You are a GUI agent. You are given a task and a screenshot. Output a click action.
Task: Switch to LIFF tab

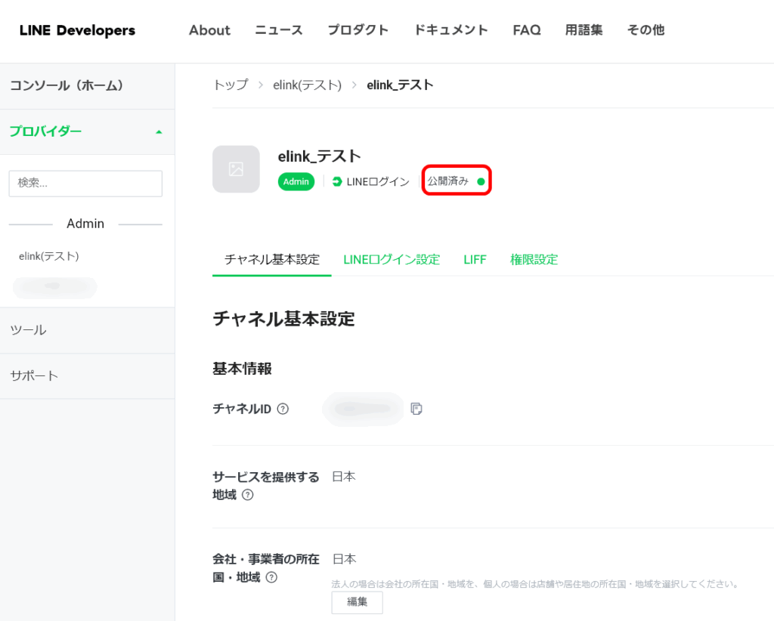coord(475,259)
